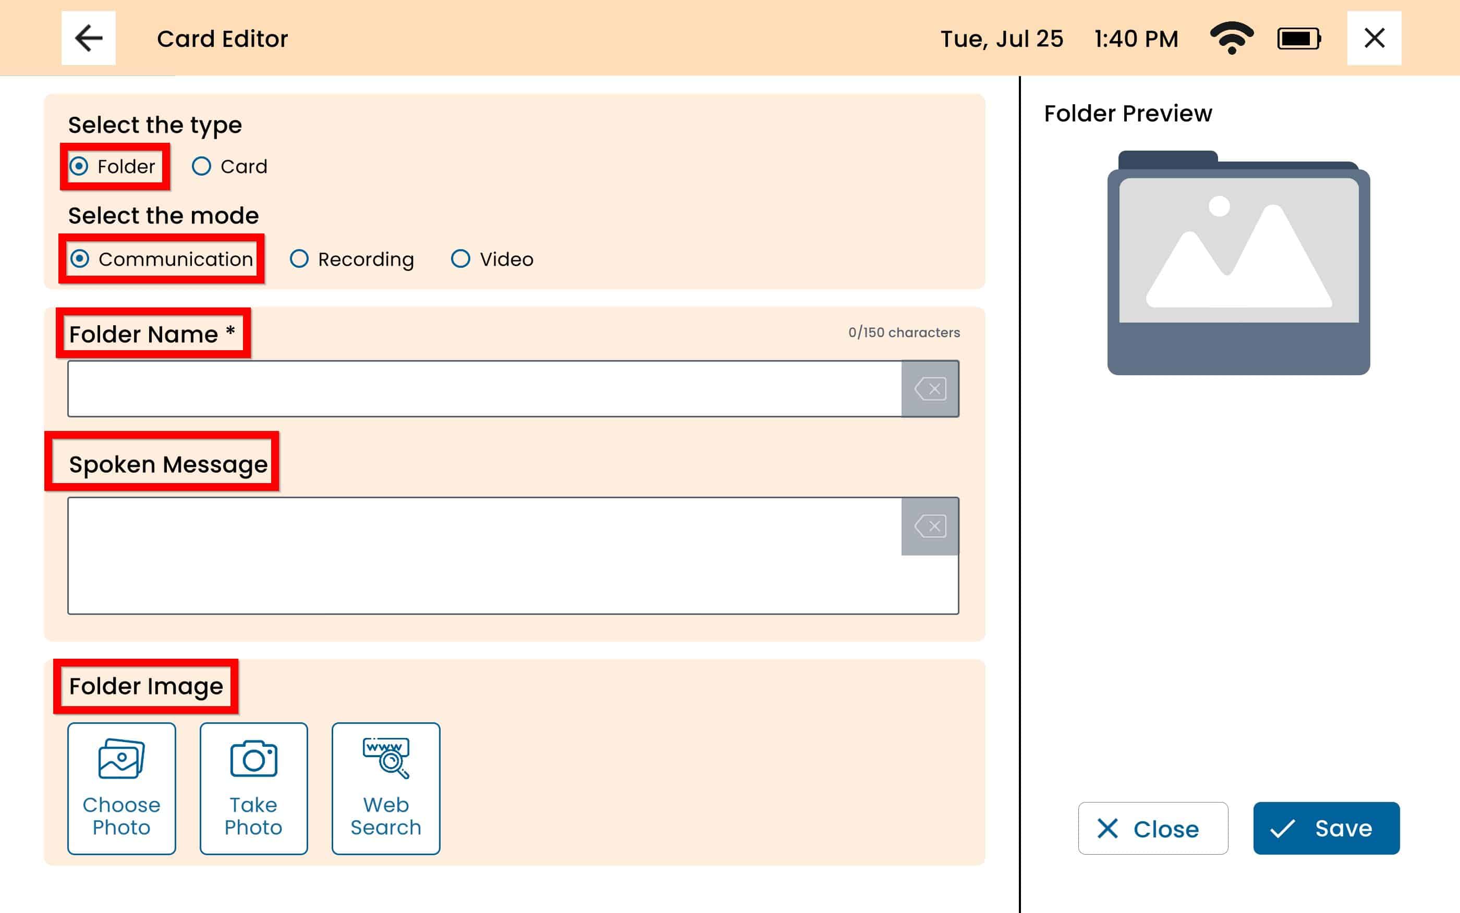
Task: Switch mode to Recording
Action: point(300,259)
